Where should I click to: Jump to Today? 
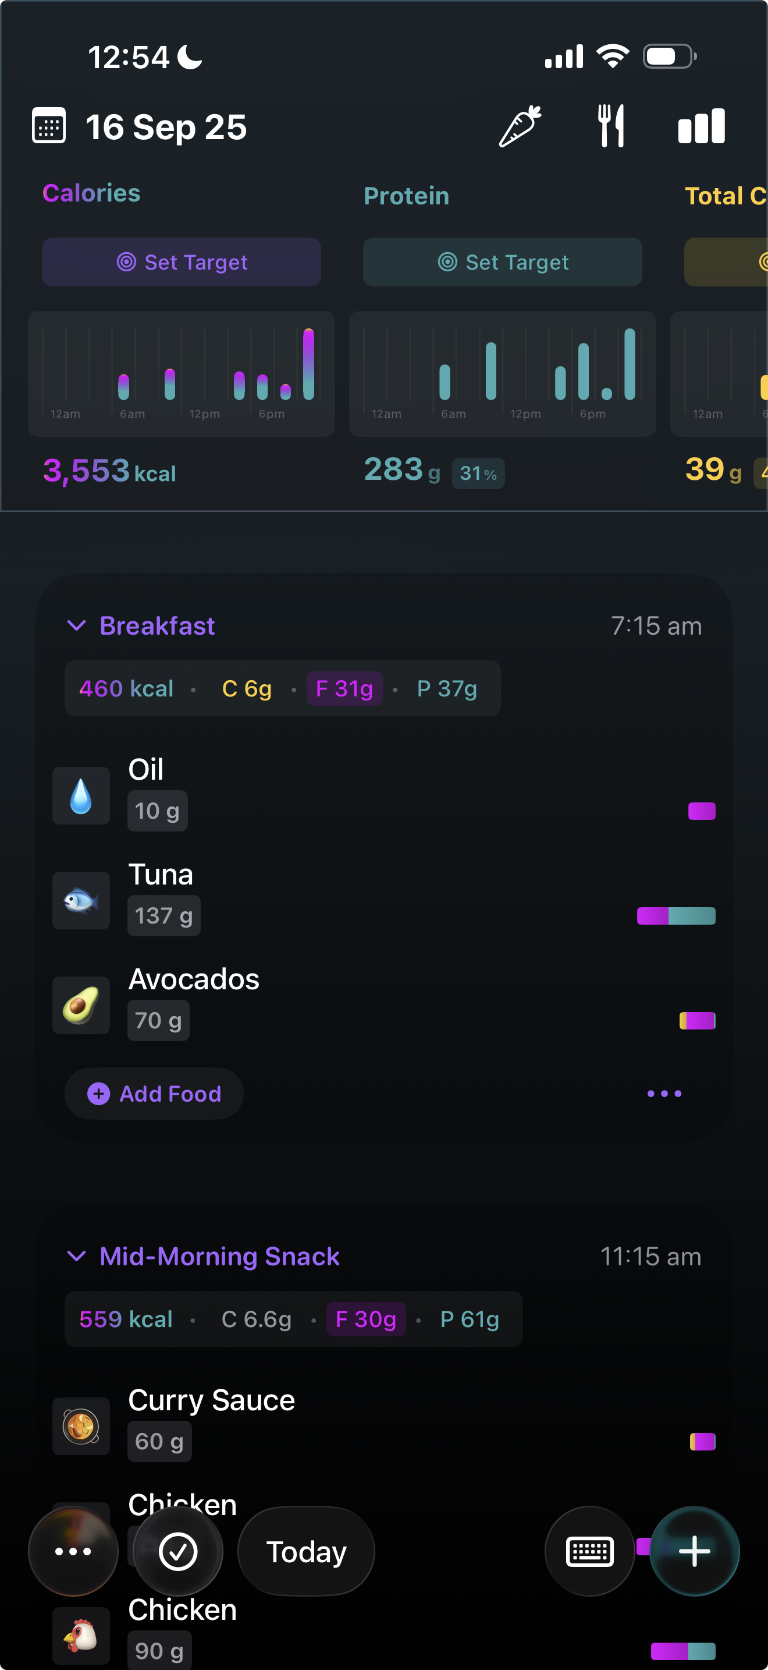tap(306, 1551)
